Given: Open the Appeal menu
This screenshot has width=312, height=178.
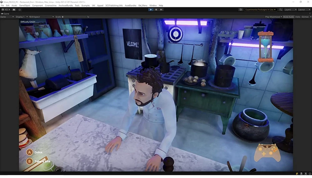Looking at the screenshot, I should point(100,6).
